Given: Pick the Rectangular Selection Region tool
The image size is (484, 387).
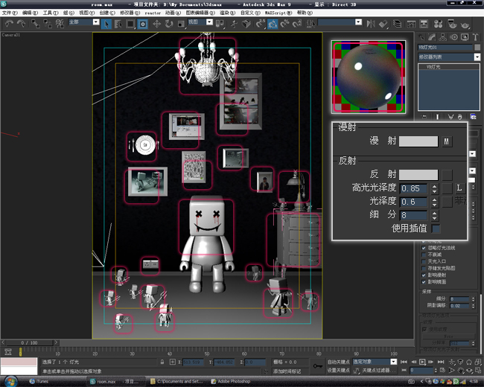Looking at the screenshot, I should tap(130, 24).
